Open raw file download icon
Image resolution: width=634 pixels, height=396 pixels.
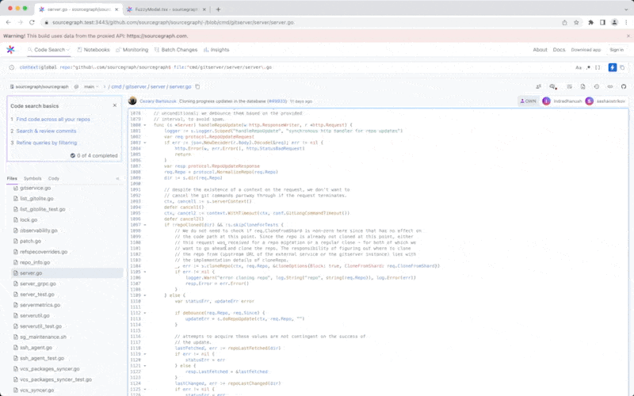coord(582,86)
